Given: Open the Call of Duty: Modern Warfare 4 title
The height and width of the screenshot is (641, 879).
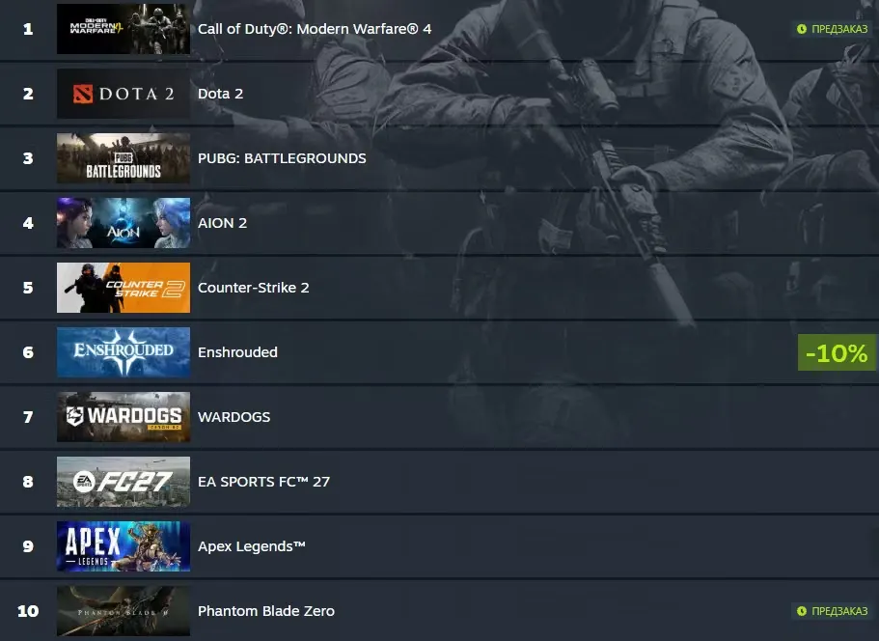Looking at the screenshot, I should click(315, 29).
